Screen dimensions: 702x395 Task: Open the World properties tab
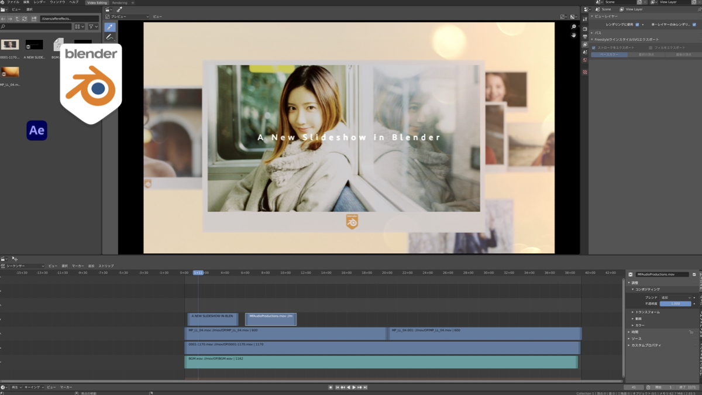tap(585, 60)
